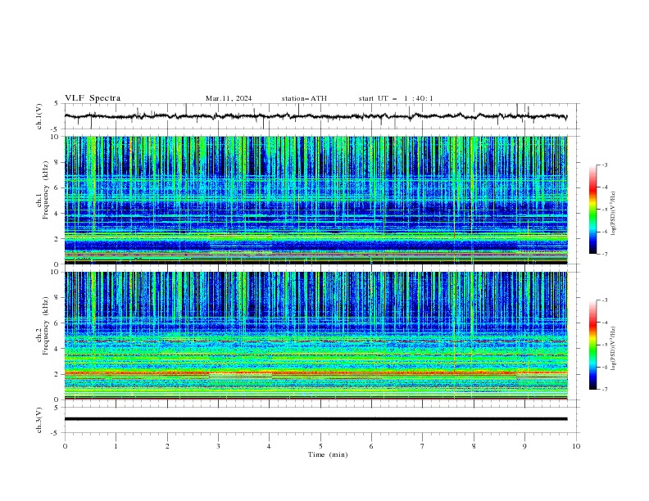The width and height of the screenshot is (649, 501).
Task: Click inside the ch.2 spectrogram panel
Action: 315,336
